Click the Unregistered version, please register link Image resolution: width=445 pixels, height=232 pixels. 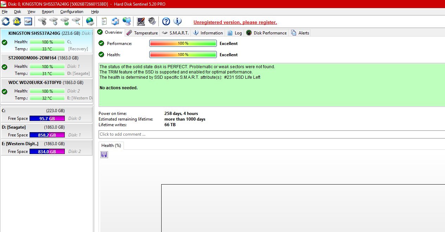click(235, 22)
